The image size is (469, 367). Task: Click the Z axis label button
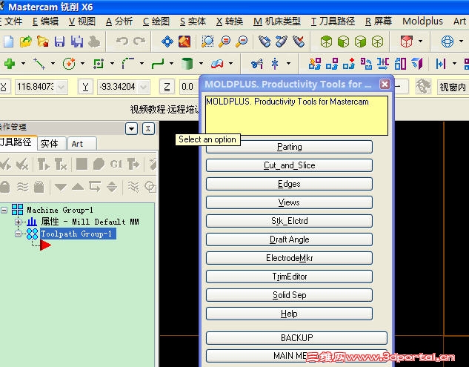click(167, 87)
